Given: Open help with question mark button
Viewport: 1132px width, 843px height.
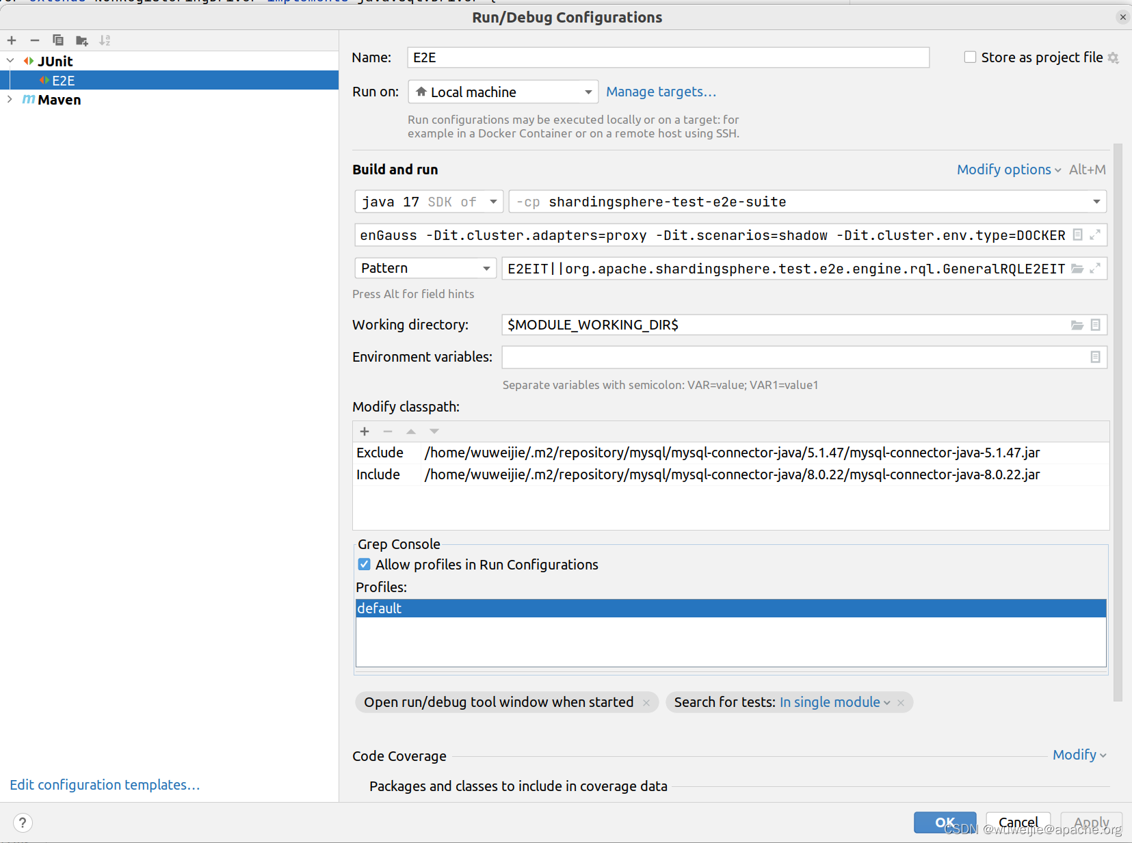Looking at the screenshot, I should pos(23,822).
